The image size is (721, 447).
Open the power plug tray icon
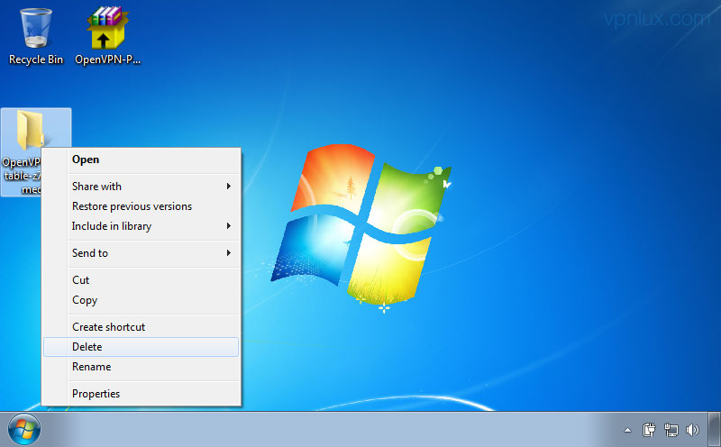[x=649, y=430]
